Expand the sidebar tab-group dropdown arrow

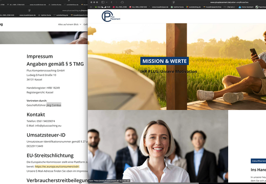[107, 2]
